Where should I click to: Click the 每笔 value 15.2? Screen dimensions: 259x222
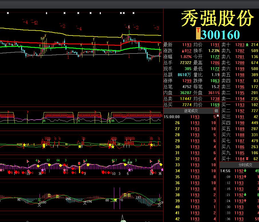215,87
